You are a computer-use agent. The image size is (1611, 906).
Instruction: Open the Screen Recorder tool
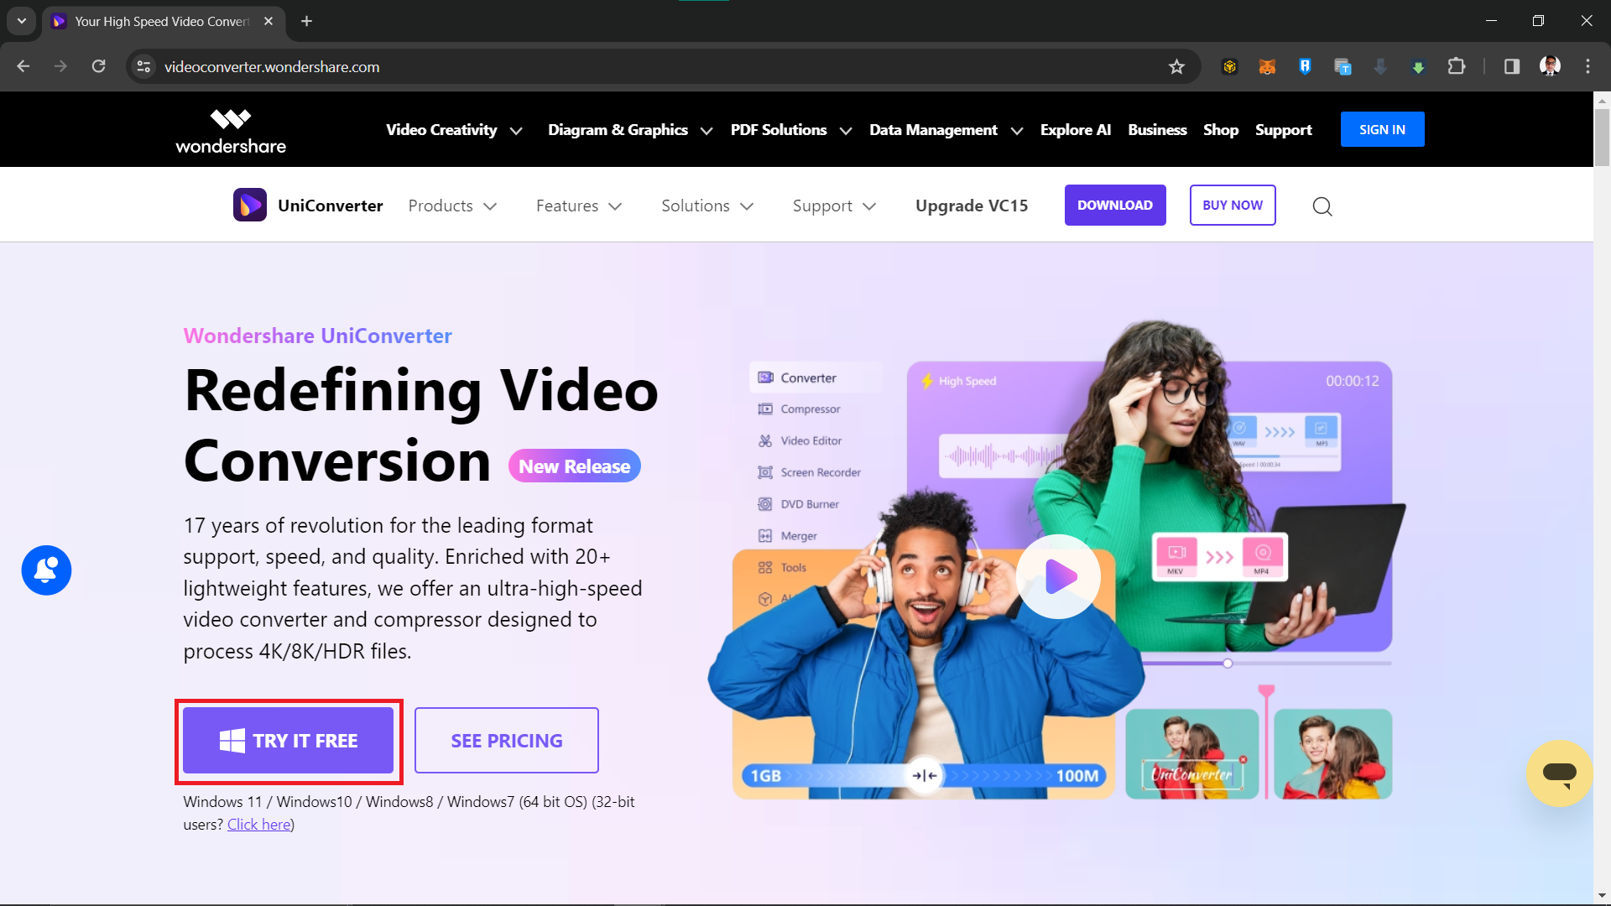click(x=821, y=472)
